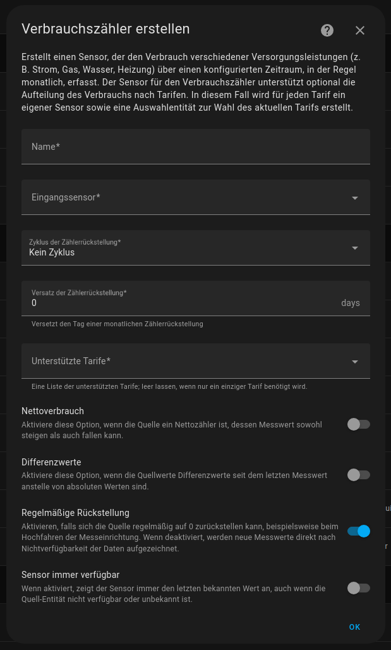
Task: Click the Eingangssensor dropdown arrow icon
Action: 355,198
